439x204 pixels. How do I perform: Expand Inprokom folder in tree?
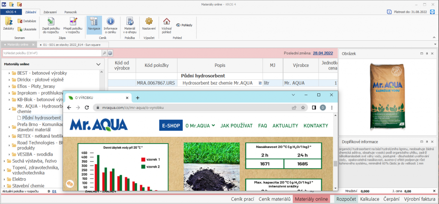(x=9, y=93)
